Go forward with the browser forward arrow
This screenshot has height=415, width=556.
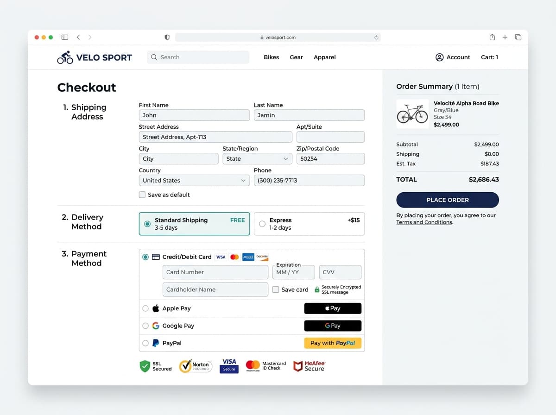point(90,37)
